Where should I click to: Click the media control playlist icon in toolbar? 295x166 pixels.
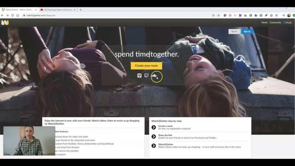[283, 15]
